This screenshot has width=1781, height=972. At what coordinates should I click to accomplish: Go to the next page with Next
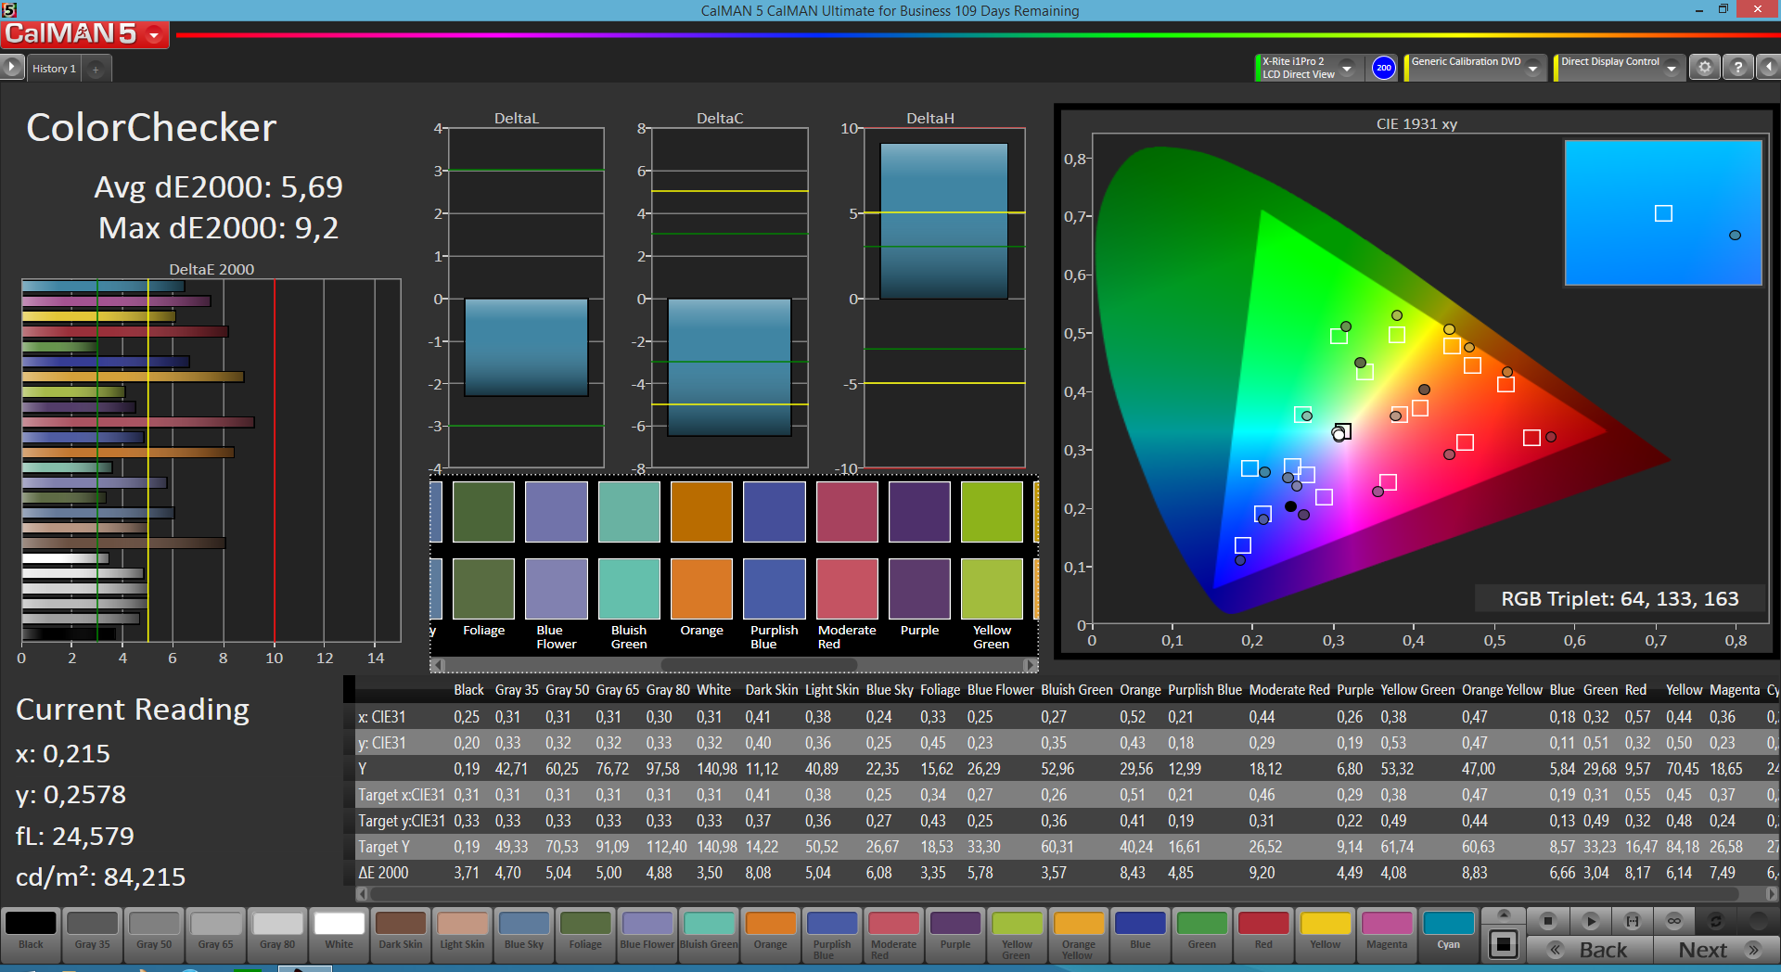pos(1716,950)
